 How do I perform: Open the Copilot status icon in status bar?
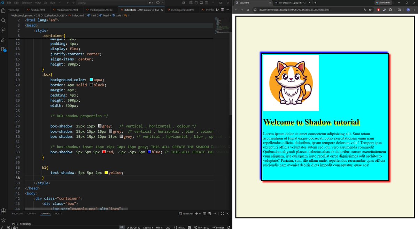click(189, 227)
